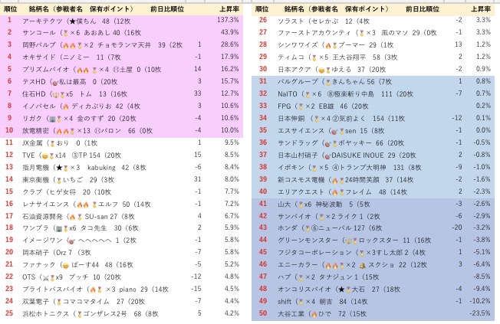Click the flame emoji in the 岡野バルブ row
500x324 pixels.
coord(67,44)
